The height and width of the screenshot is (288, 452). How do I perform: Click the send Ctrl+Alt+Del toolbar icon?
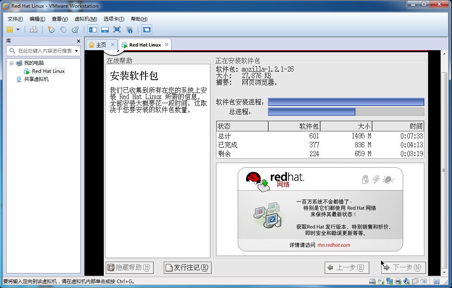pos(34,30)
